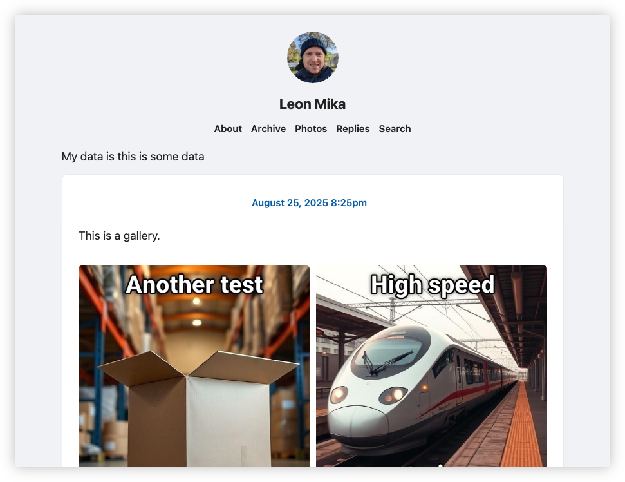Image resolution: width=625 pixels, height=482 pixels.
Task: Open the About page
Action: (228, 129)
